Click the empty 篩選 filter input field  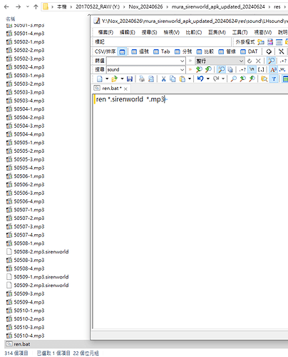145,61
